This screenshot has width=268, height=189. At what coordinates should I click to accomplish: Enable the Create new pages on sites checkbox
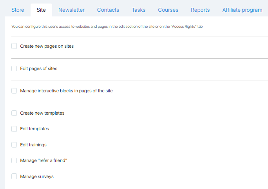(14, 46)
